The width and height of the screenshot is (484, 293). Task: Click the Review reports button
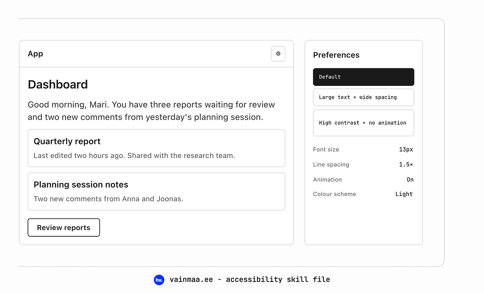[64, 227]
